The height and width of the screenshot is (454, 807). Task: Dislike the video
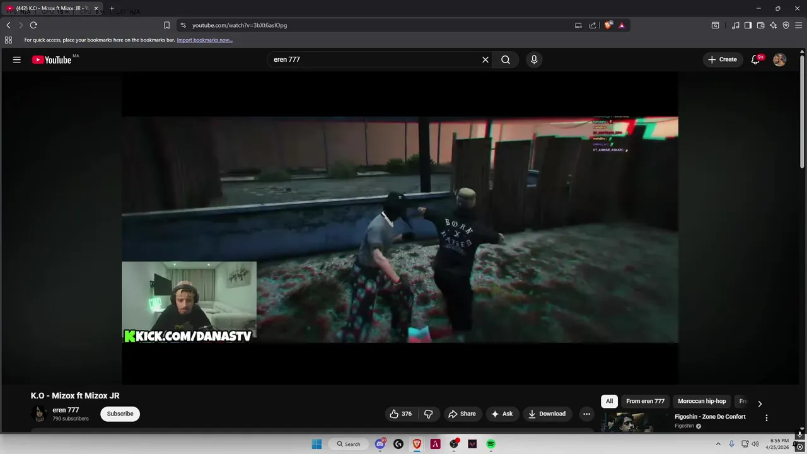[x=429, y=414]
